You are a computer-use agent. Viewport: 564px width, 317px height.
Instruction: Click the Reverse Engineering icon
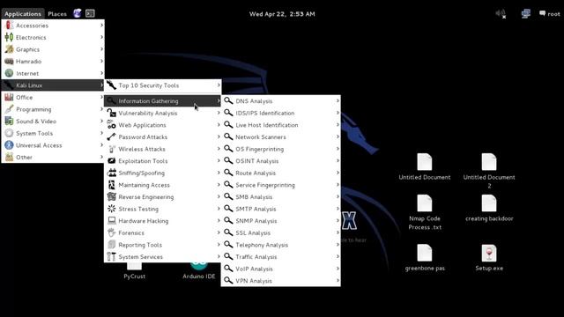tap(112, 197)
